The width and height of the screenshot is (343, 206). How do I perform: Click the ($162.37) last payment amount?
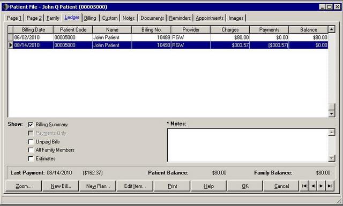coord(93,173)
